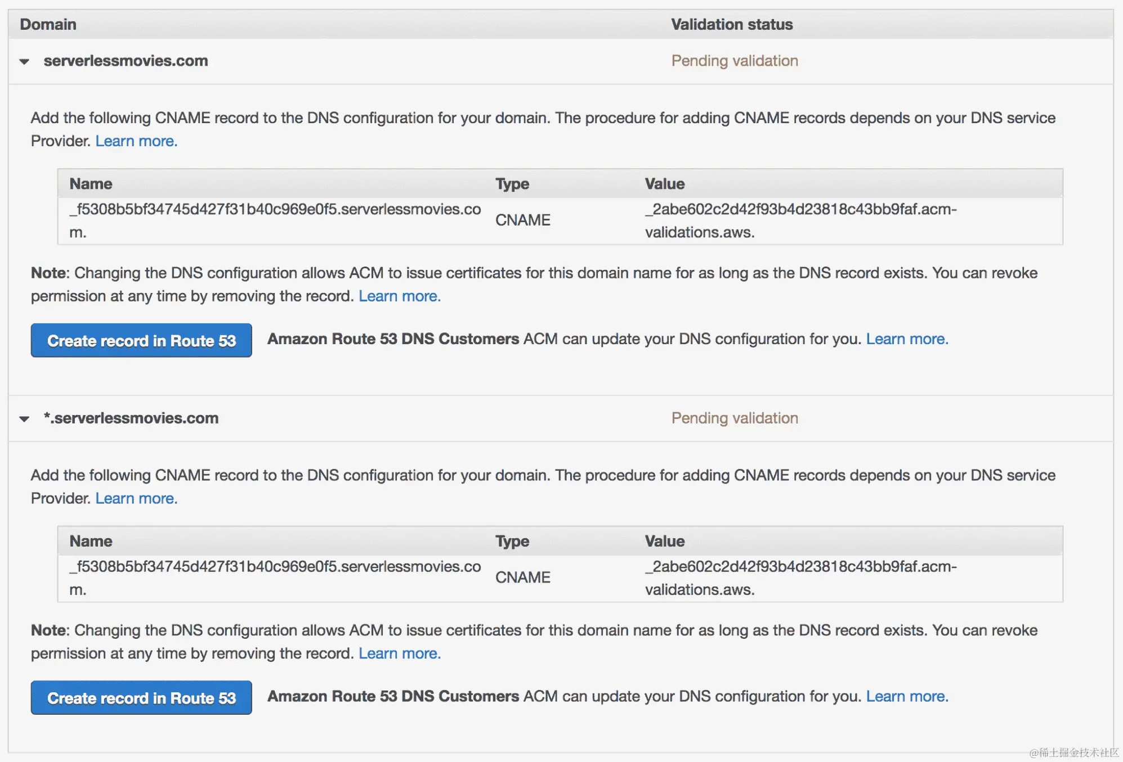
Task: Click serverlessmovies.com domain name row
Action: point(126,61)
